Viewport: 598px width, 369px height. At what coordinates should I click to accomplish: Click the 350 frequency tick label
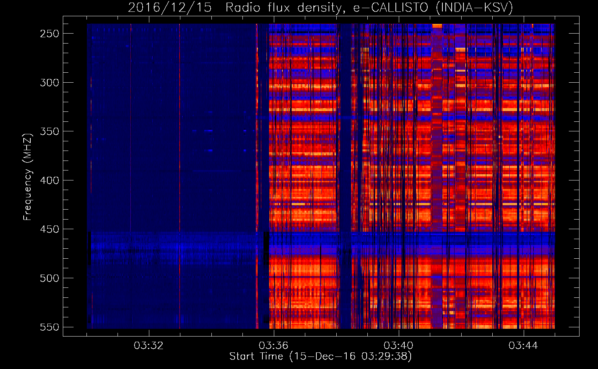coord(50,131)
